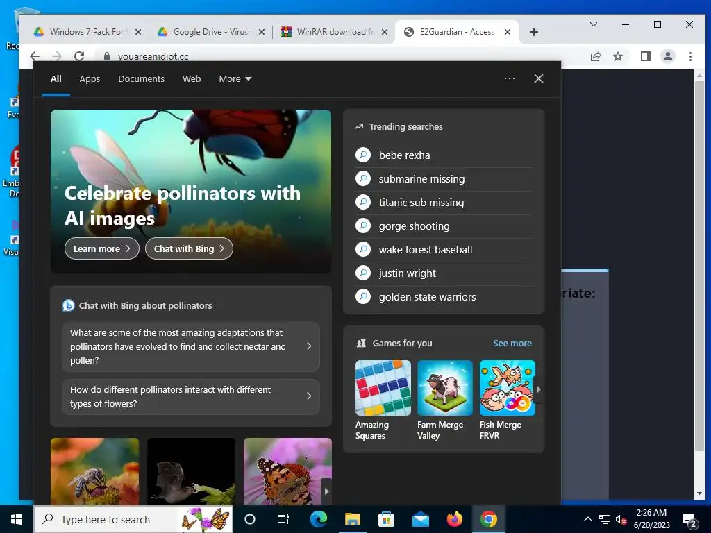Switch to Google Drive - Virus Chrome tab
This screenshot has height=533, width=711.
(210, 32)
